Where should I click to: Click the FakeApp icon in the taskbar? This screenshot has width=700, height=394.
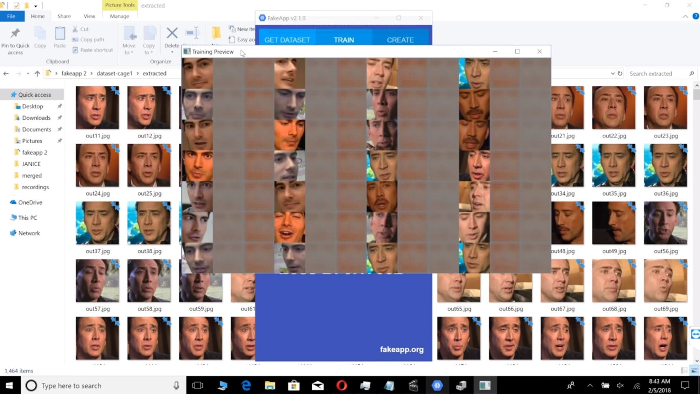[x=437, y=385]
